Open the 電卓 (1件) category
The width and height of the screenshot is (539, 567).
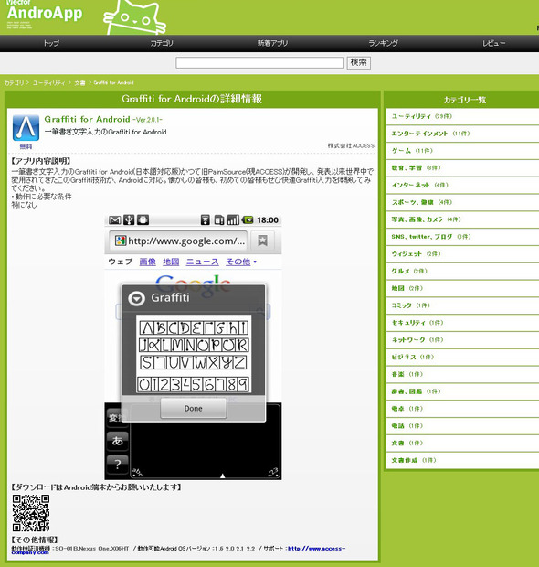click(462, 409)
